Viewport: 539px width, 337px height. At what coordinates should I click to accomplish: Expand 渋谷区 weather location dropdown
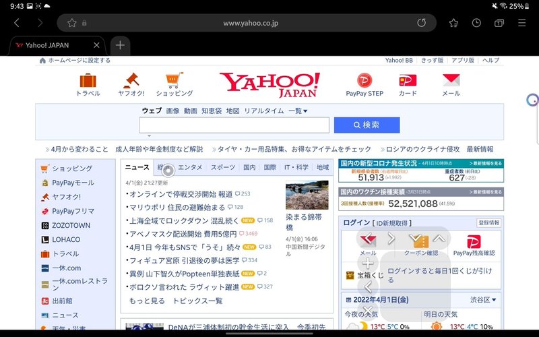(483, 299)
